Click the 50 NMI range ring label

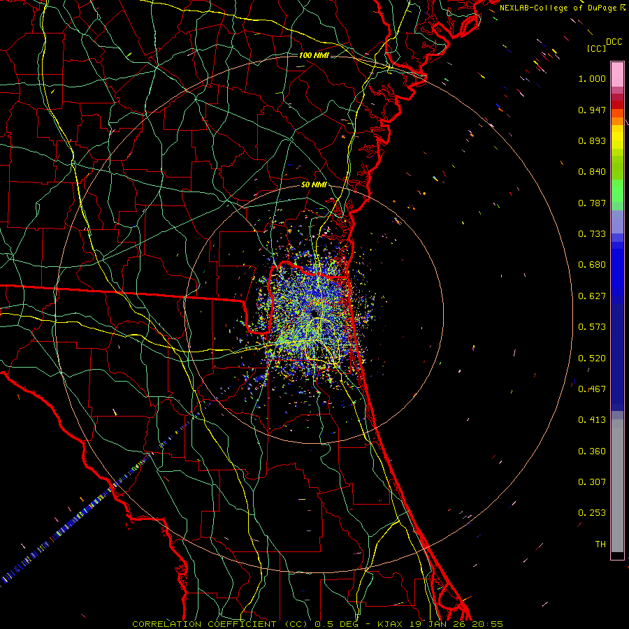pyautogui.click(x=314, y=185)
